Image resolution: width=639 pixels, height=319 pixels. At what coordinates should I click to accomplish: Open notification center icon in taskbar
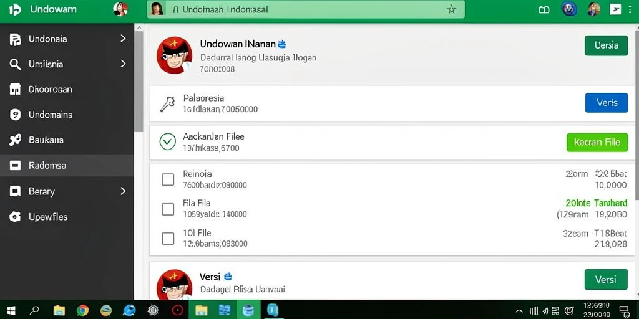624,312
